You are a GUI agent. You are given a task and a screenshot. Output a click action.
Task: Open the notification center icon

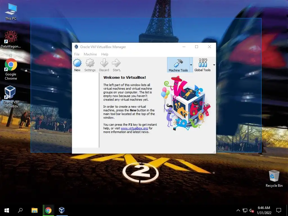[279, 210]
